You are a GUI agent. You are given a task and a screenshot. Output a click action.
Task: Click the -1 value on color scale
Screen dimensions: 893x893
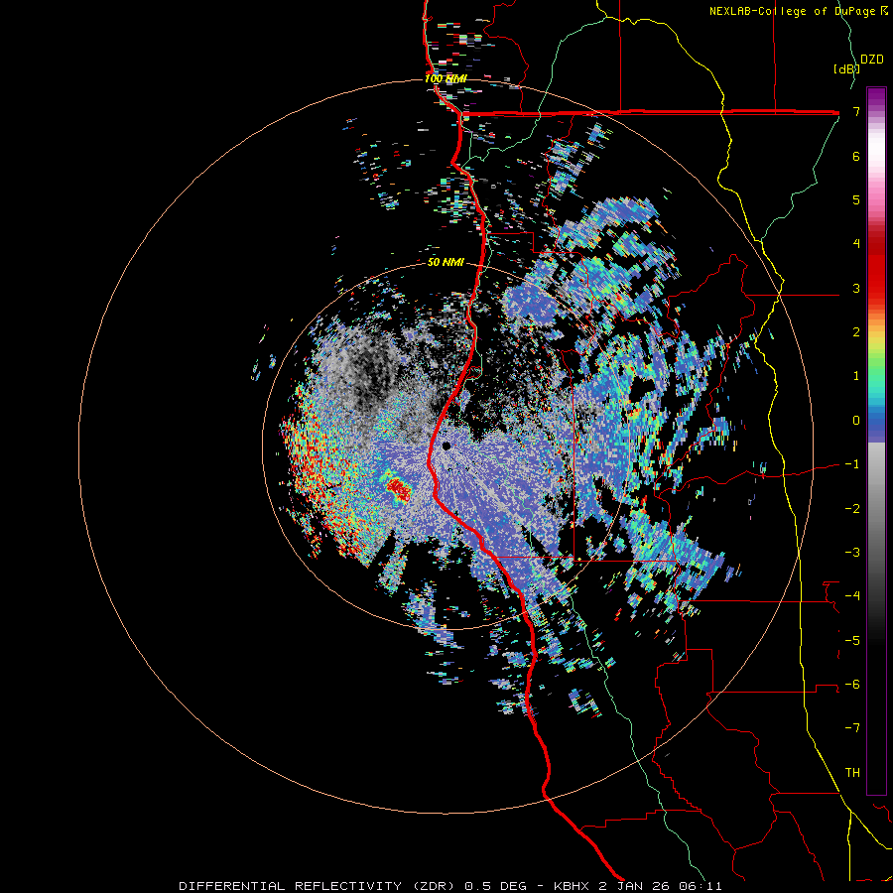pyautogui.click(x=852, y=464)
